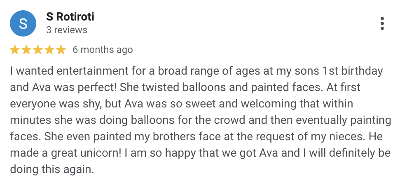Viewport: 407px width, 187px height.
Task: Click review line starting "I wanted entertainment"
Action: click(196, 71)
